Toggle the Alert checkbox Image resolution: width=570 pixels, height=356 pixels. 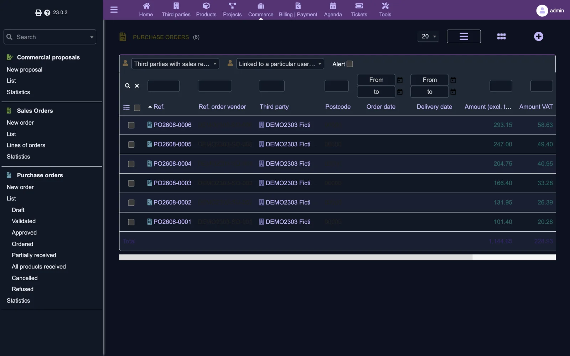tap(350, 64)
